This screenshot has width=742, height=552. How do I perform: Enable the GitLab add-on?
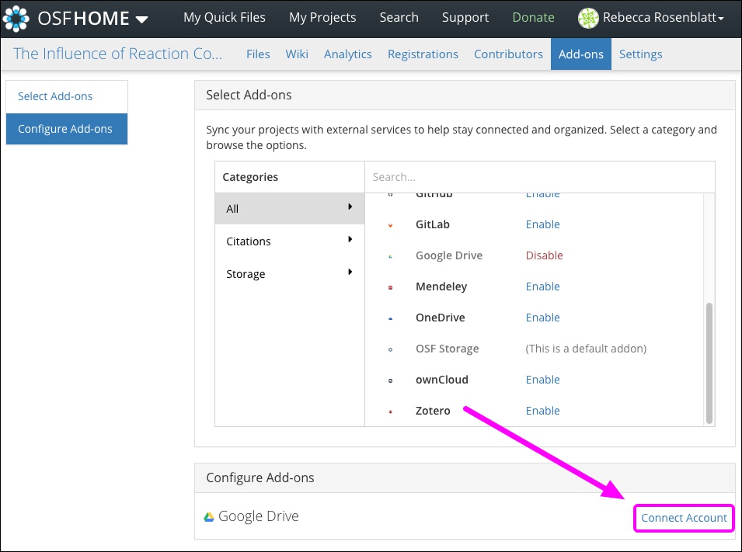(542, 224)
